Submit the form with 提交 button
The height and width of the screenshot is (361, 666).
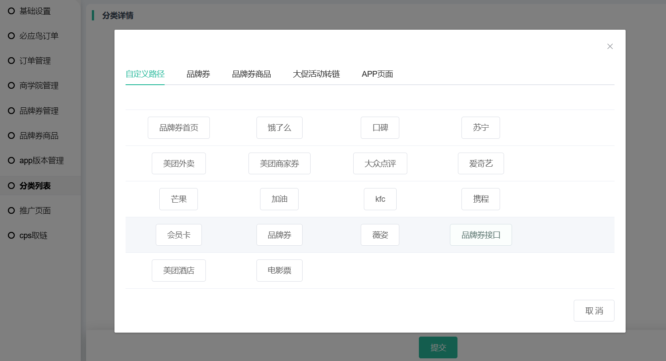(x=438, y=348)
